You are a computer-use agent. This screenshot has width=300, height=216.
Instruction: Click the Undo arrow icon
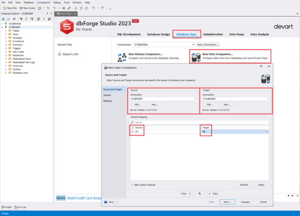coord(93,8)
